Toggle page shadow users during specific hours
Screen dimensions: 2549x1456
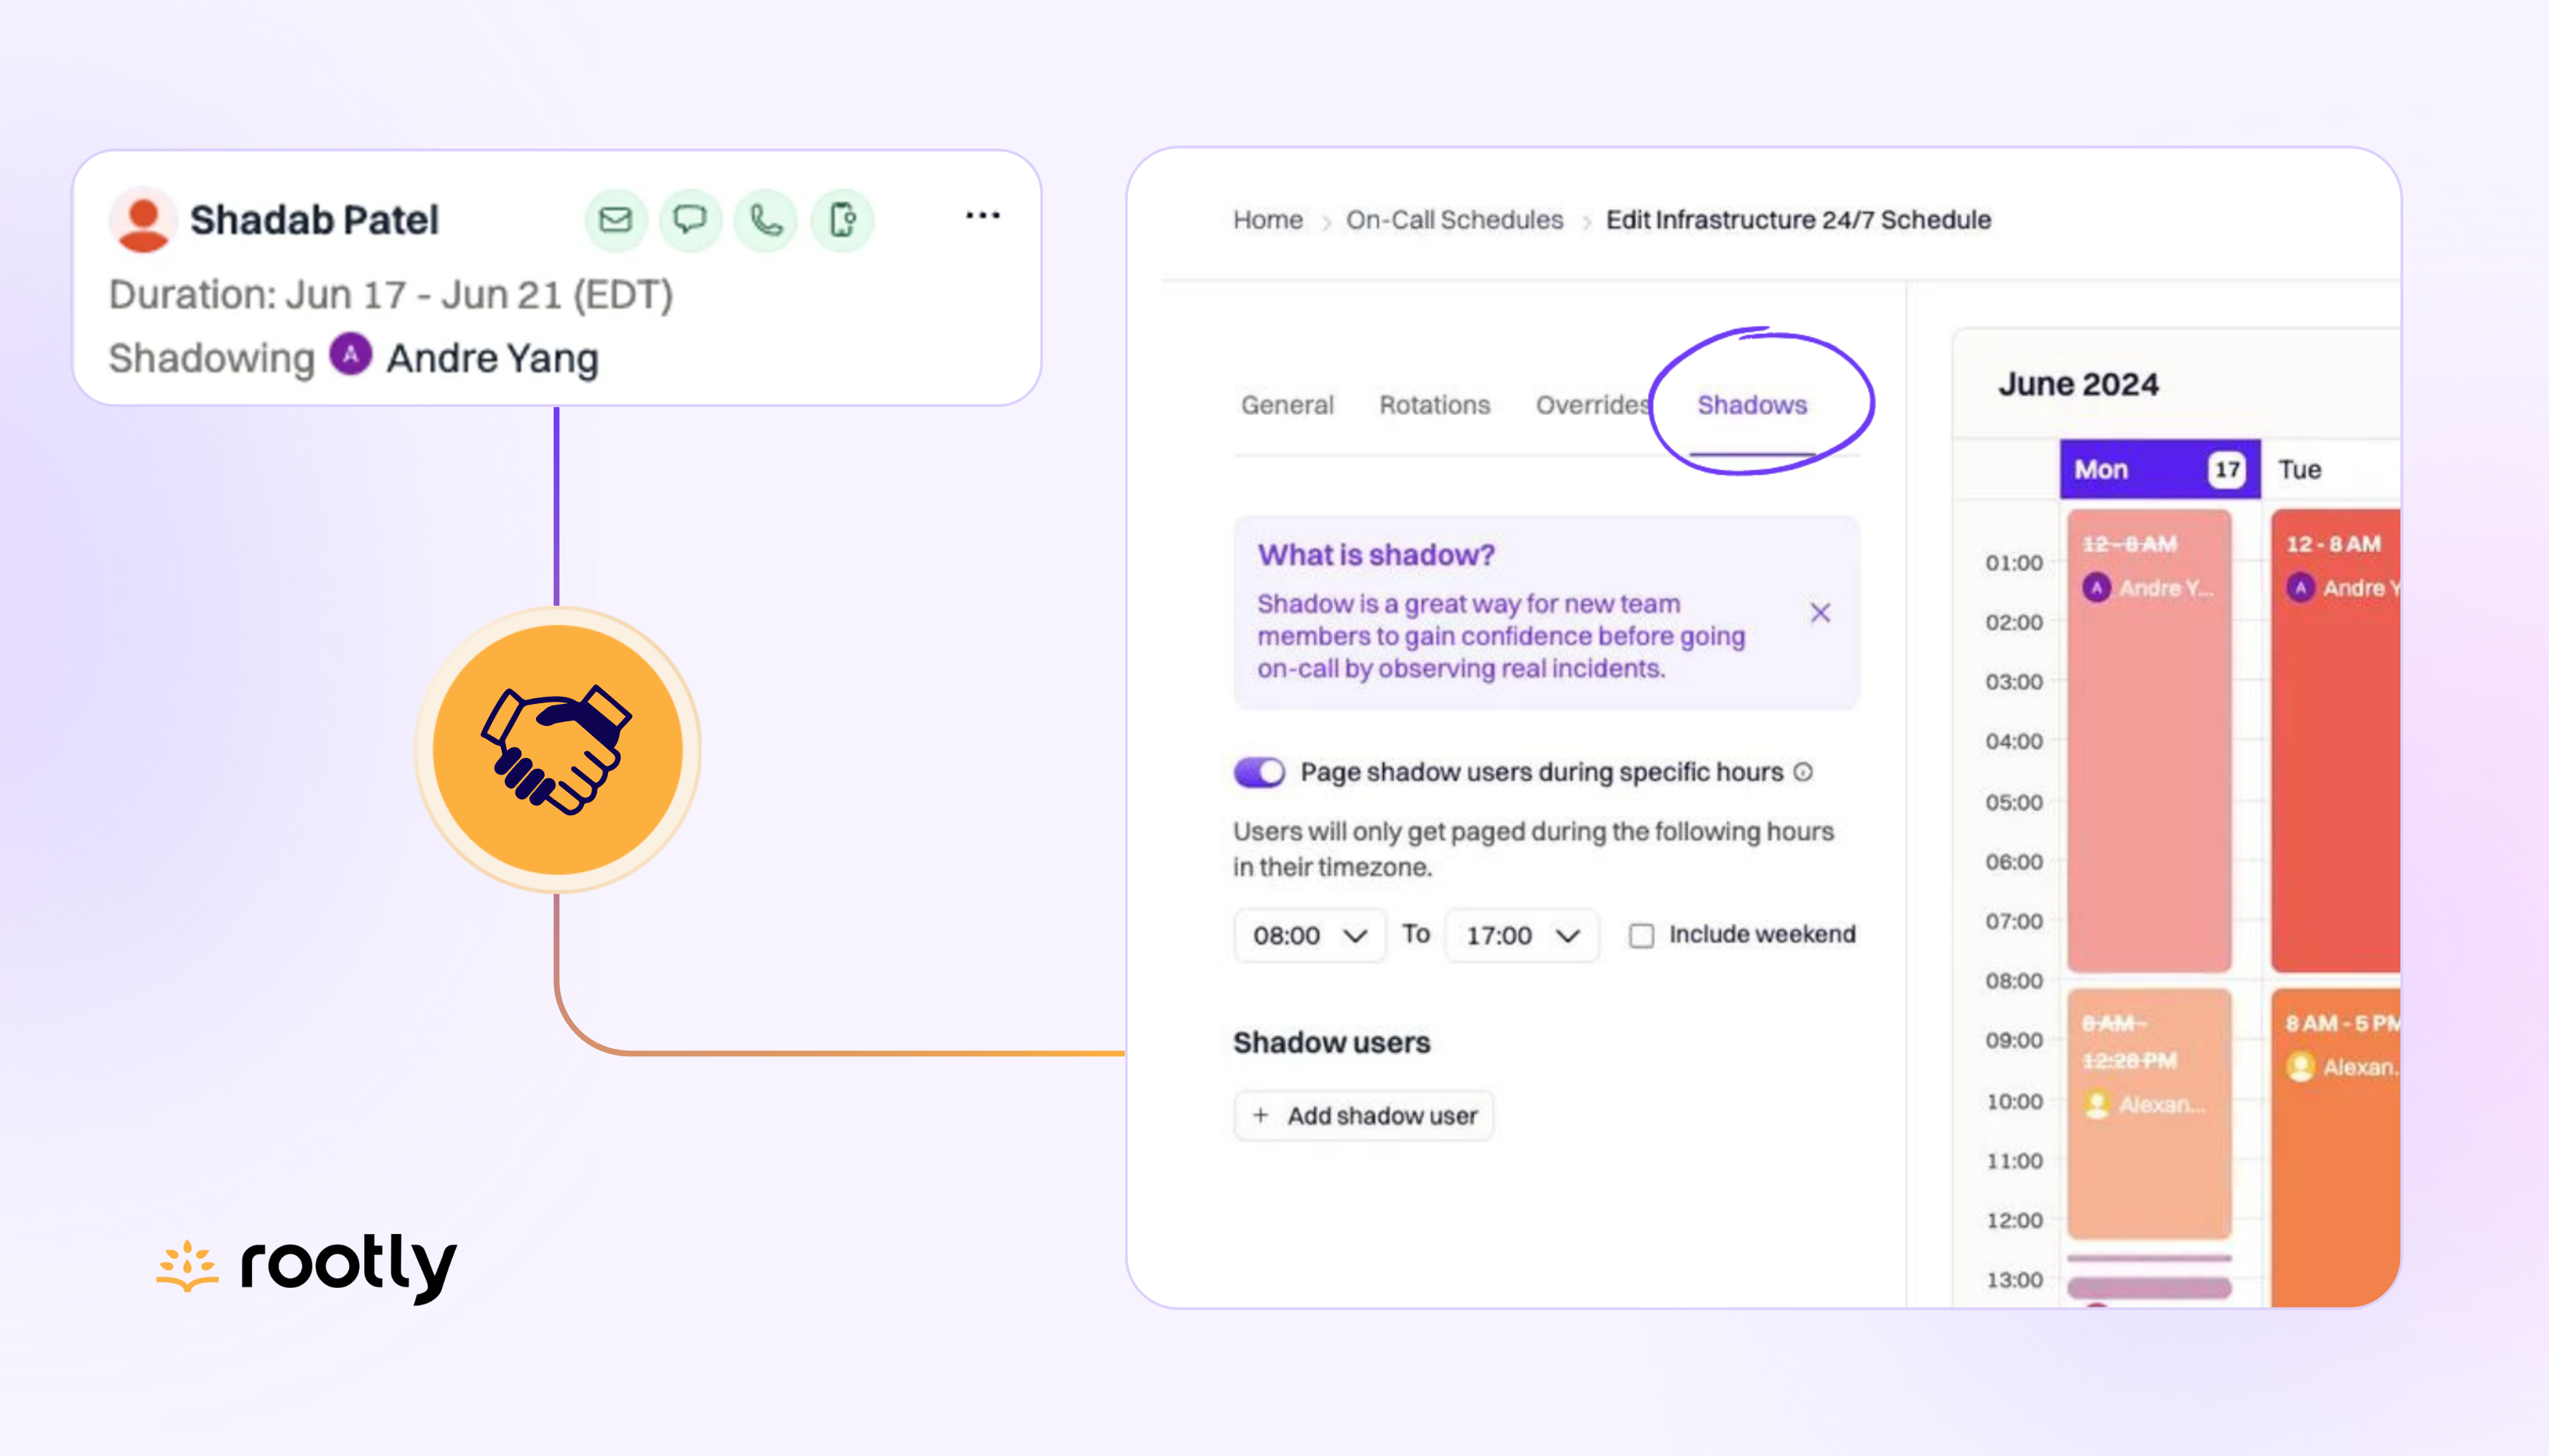point(1258,772)
